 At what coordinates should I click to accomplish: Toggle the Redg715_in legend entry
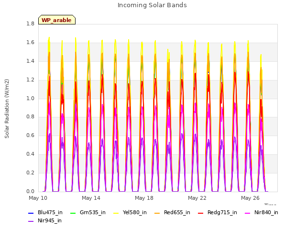point(218,213)
